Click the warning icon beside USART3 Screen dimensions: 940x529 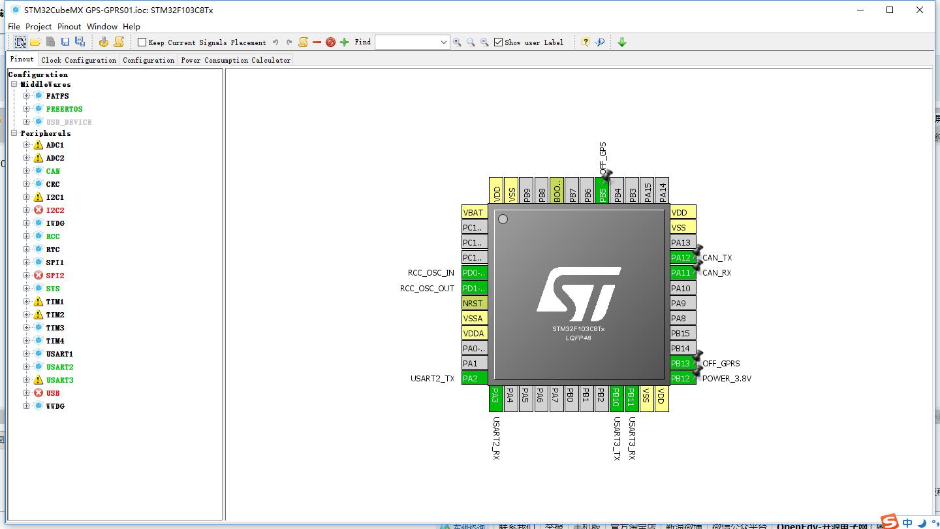39,380
